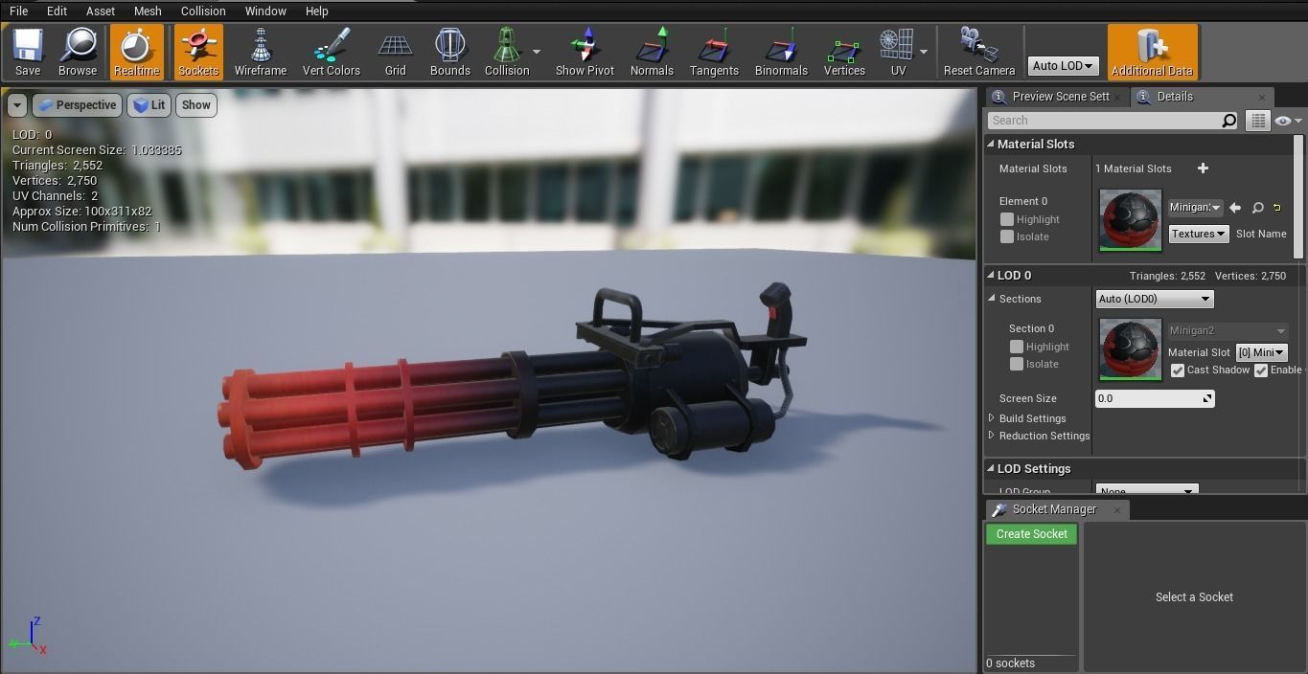The image size is (1308, 674).
Task: Click the Create Socket button
Action: pyautogui.click(x=1032, y=534)
